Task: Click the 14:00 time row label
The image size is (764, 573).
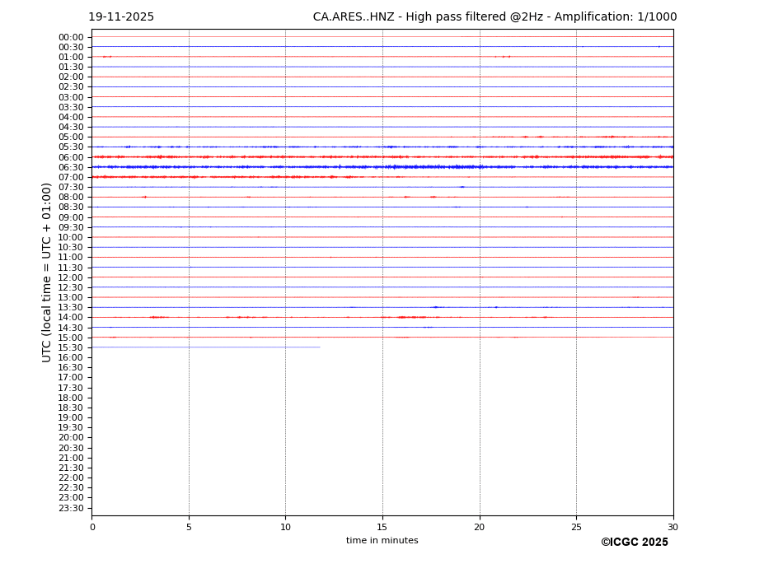Action: (71, 318)
